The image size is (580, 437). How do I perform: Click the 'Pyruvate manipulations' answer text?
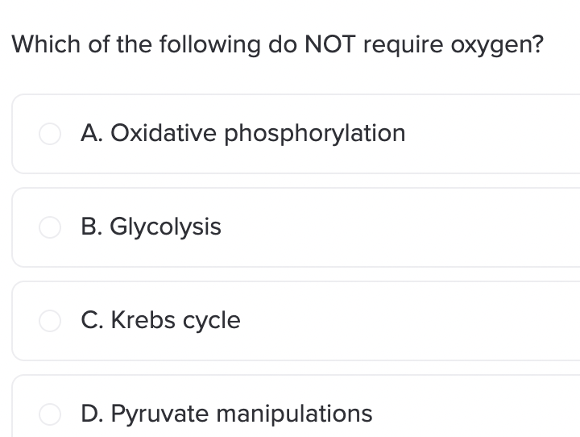241,414
